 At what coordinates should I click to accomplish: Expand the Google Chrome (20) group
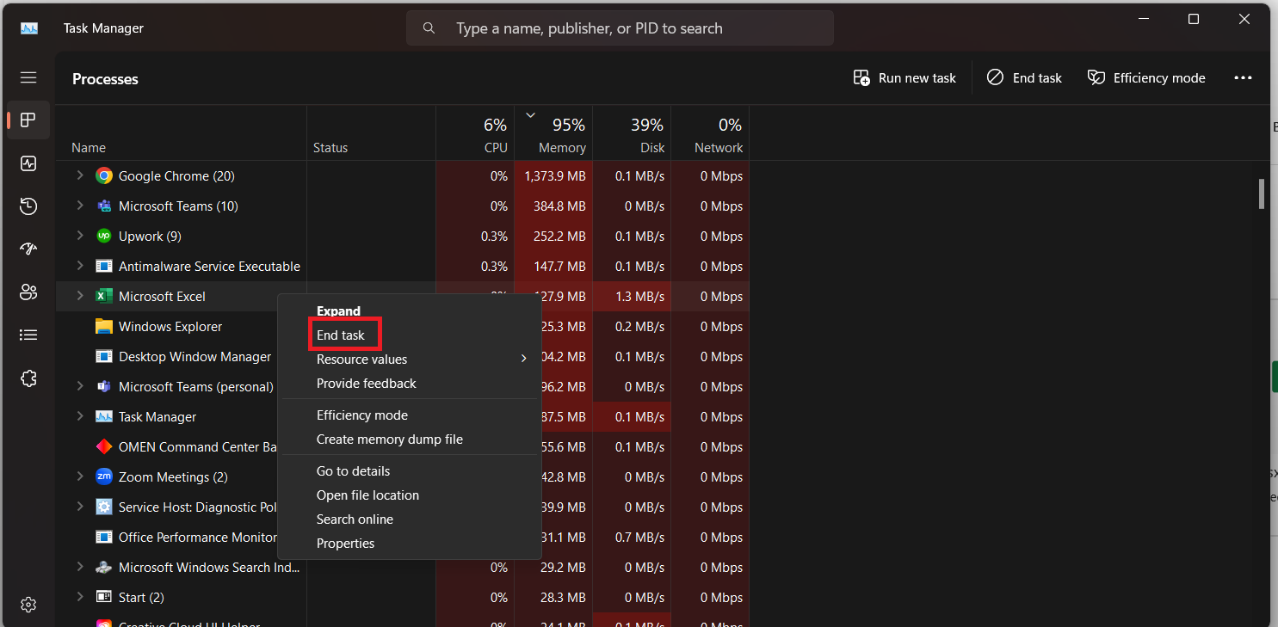coord(79,175)
